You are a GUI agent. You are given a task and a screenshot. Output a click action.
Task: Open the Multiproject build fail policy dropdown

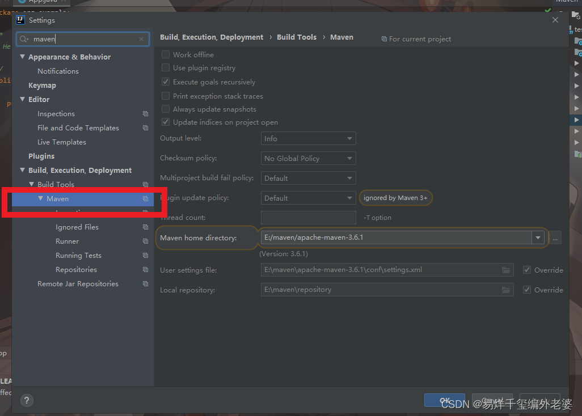[309, 178]
